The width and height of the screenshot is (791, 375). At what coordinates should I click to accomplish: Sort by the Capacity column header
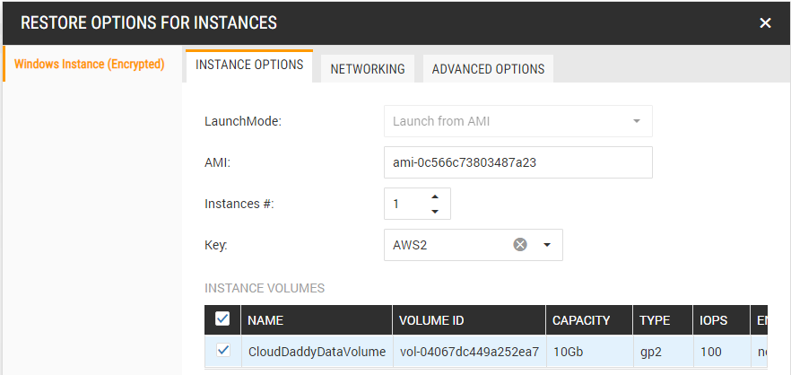tap(587, 320)
